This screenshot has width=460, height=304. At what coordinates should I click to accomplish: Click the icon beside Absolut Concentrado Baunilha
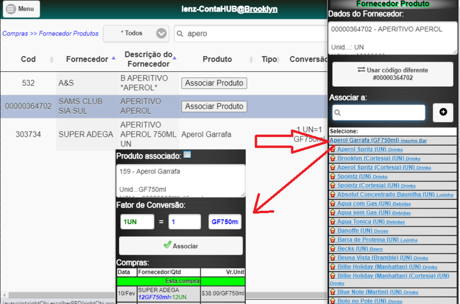click(333, 194)
